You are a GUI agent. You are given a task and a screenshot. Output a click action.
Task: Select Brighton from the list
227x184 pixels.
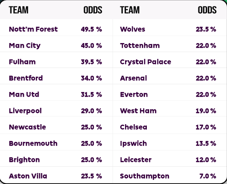pos(24,160)
